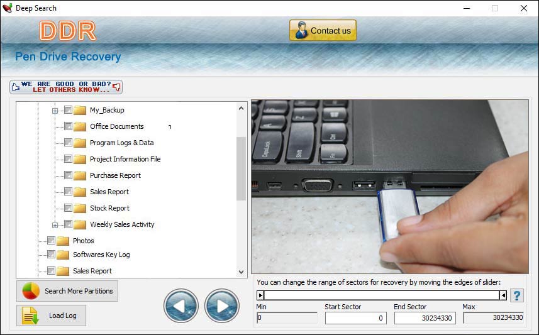Expand the Weekly Sales Activity folder
The height and width of the screenshot is (335, 539).
point(55,225)
